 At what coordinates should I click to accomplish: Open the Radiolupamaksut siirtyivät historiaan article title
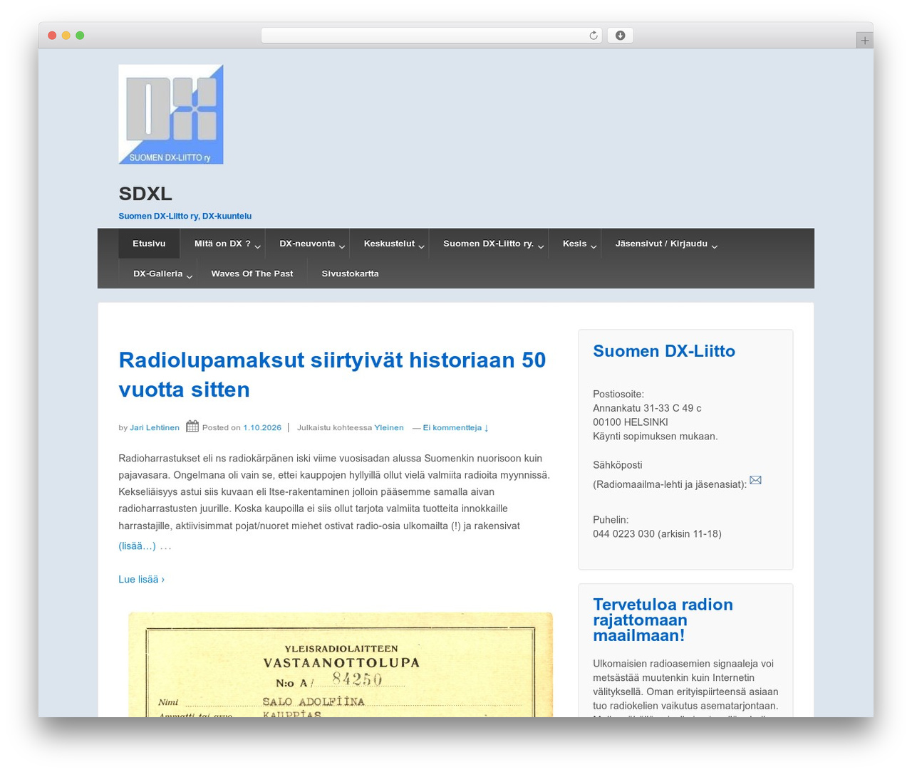pyautogui.click(x=332, y=375)
